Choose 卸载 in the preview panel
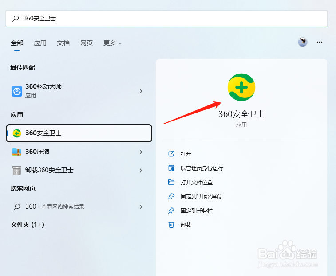Image resolution: width=336 pixels, height=276 pixels. click(x=186, y=225)
